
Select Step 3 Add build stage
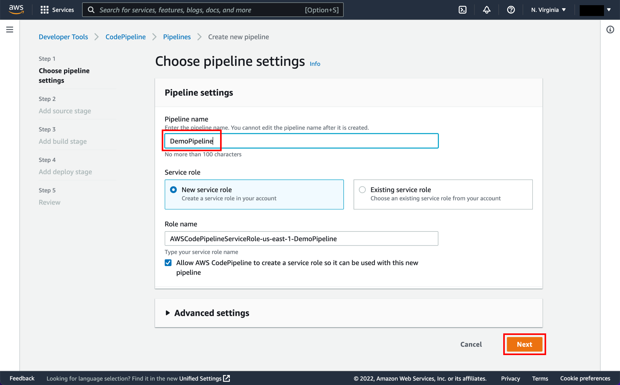(x=63, y=141)
